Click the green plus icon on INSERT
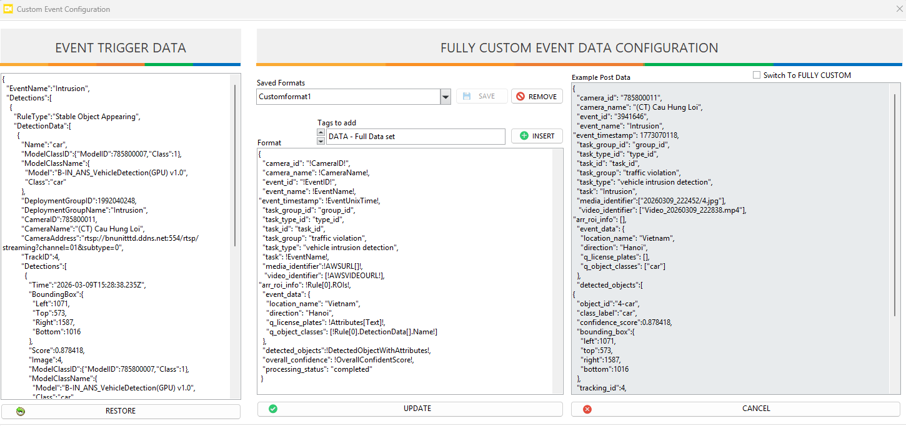 [524, 136]
